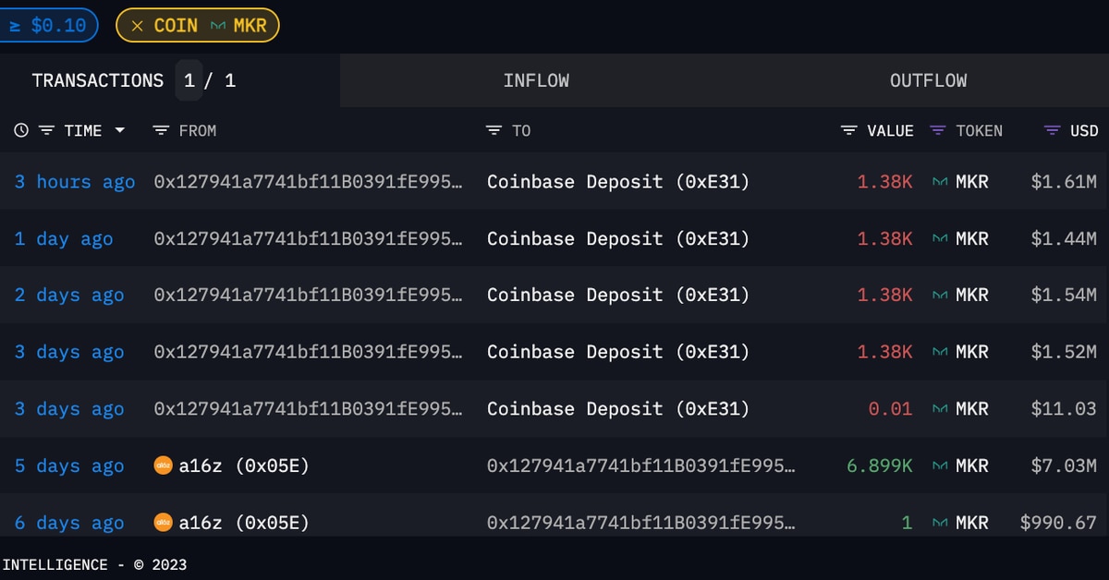
Task: Open the TO column filter icon
Action: (494, 131)
